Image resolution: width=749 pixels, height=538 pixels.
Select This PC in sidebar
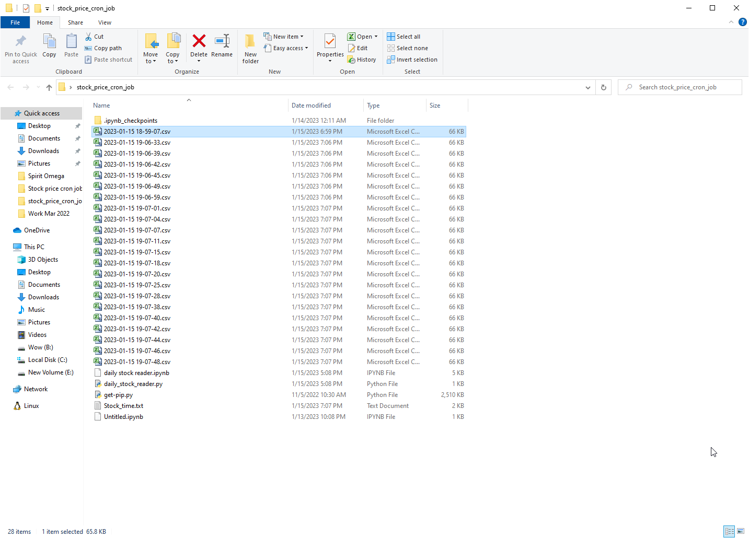click(34, 247)
